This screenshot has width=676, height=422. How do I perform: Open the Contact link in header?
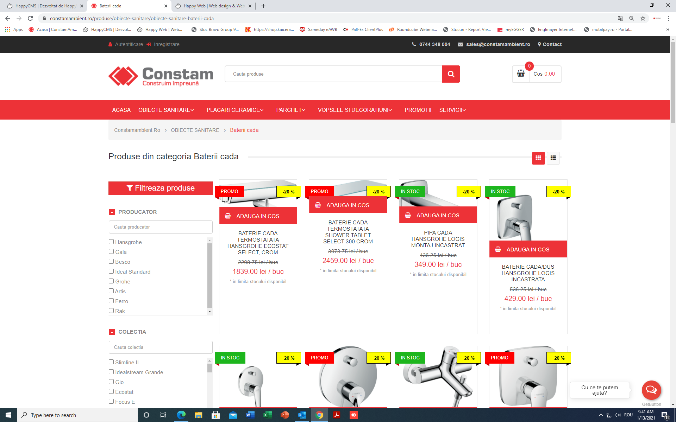pos(550,44)
